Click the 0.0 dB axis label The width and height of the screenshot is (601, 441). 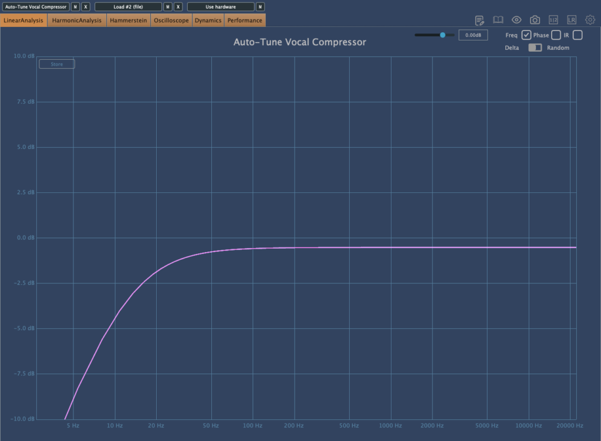point(26,238)
